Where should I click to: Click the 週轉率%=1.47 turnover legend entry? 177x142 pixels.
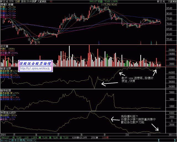pos(7,55)
